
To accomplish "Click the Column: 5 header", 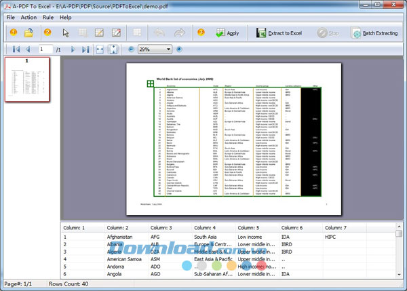I will (x=257, y=228).
